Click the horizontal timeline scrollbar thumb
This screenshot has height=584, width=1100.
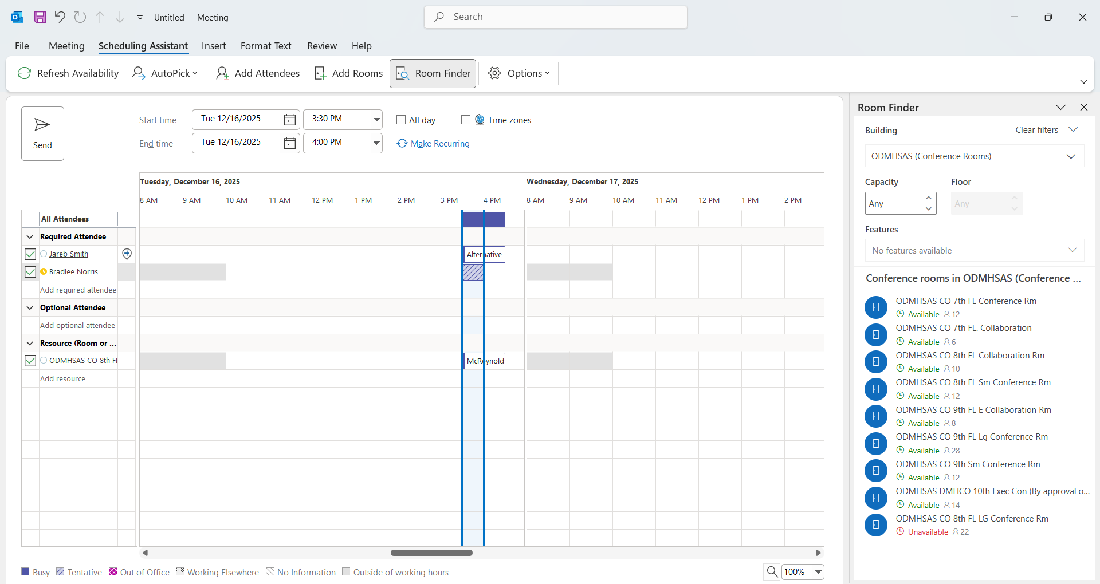pos(431,553)
